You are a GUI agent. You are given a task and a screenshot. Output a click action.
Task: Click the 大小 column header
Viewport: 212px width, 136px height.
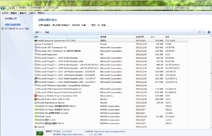click(157, 37)
